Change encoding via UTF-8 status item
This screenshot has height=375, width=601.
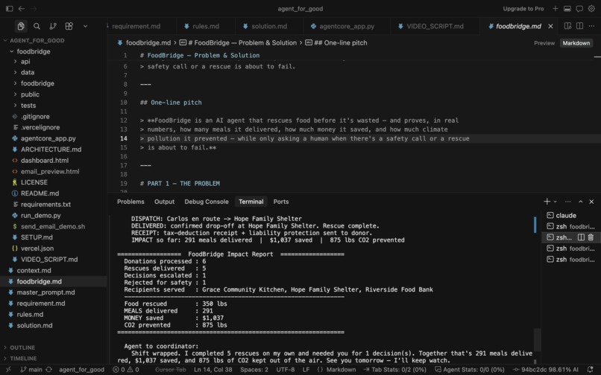(x=286, y=369)
